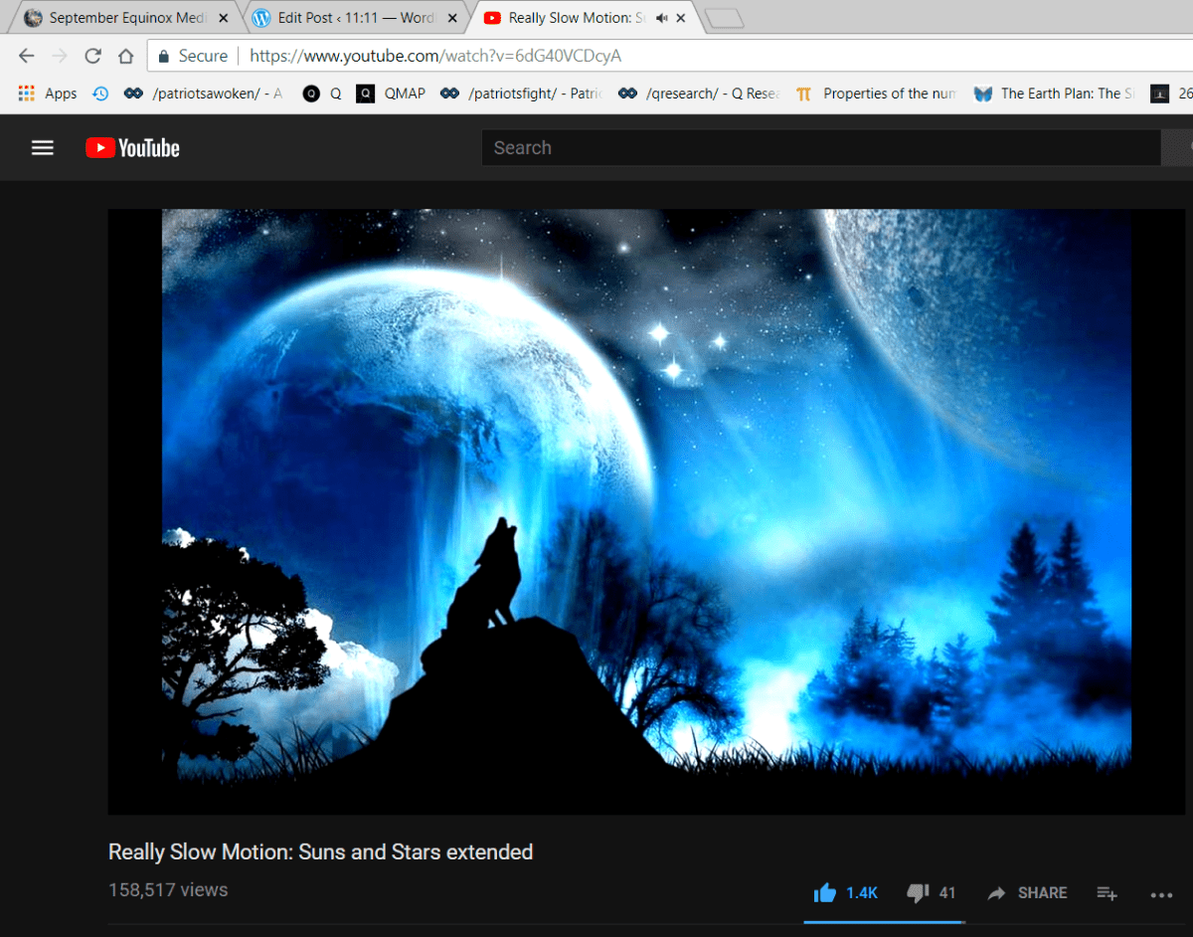Click the Secure padlock icon
The width and height of the screenshot is (1193, 937).
(165, 56)
